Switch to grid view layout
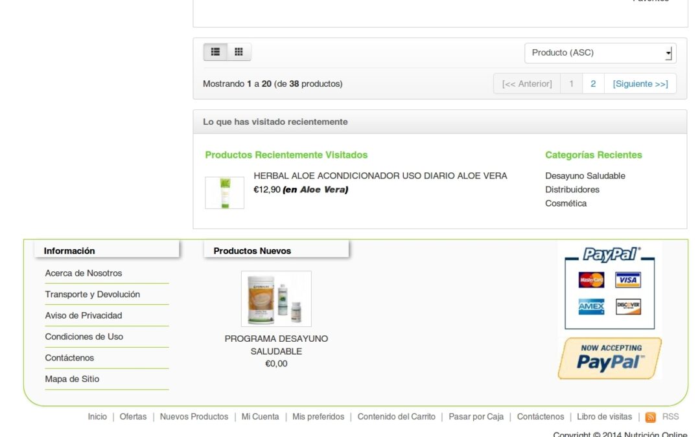This screenshot has height=437, width=700. click(239, 52)
